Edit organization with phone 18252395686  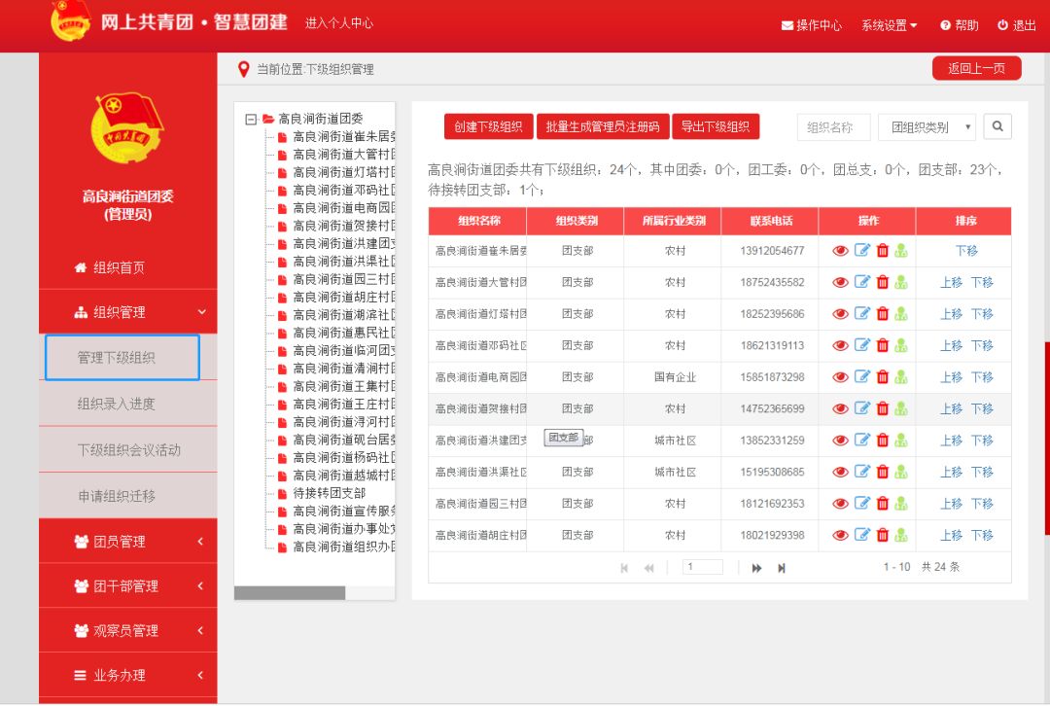[x=861, y=313]
